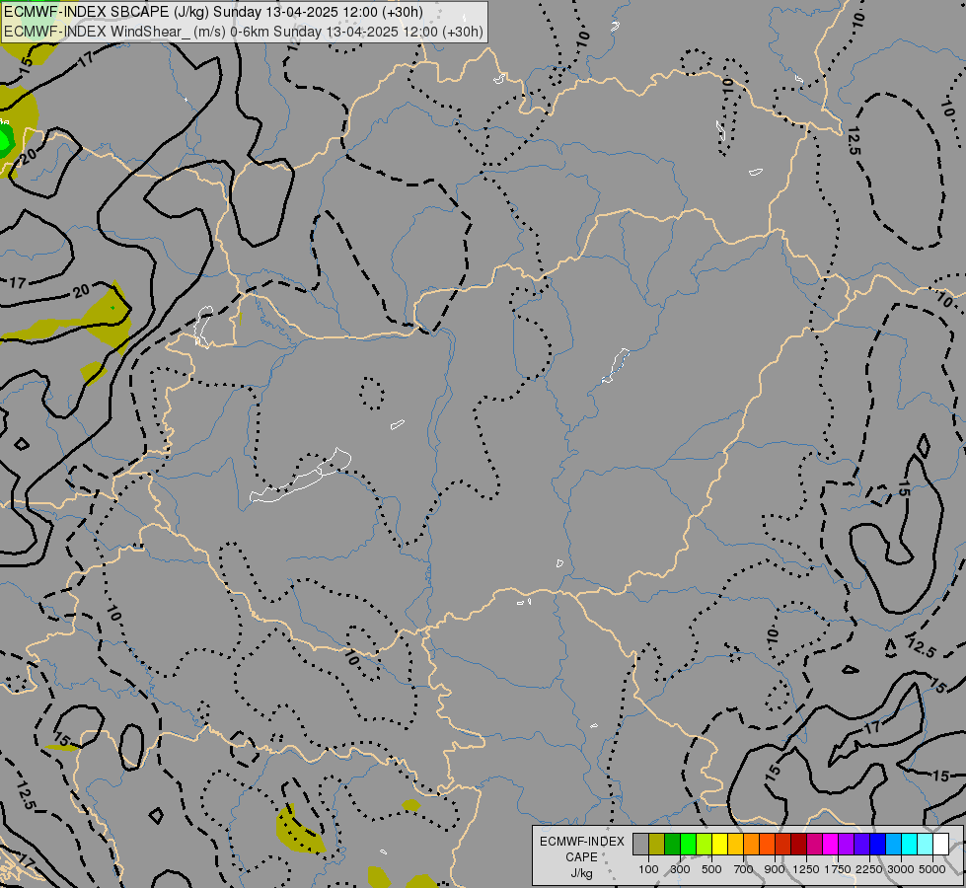The height and width of the screenshot is (888, 966).
Task: Click the legend value 700
Action: click(744, 869)
